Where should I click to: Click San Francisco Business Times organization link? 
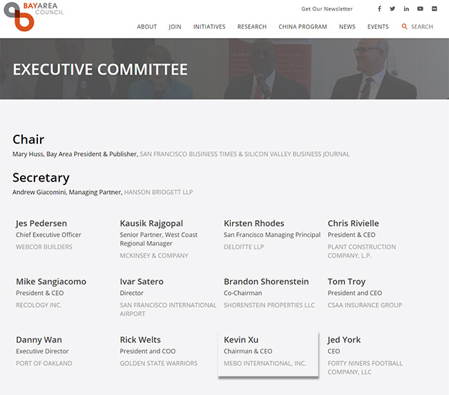[x=245, y=154]
